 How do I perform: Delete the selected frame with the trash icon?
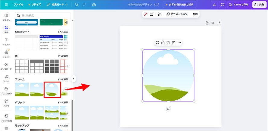(174, 42)
